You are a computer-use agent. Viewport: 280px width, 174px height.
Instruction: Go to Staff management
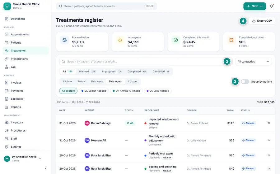(26, 139)
